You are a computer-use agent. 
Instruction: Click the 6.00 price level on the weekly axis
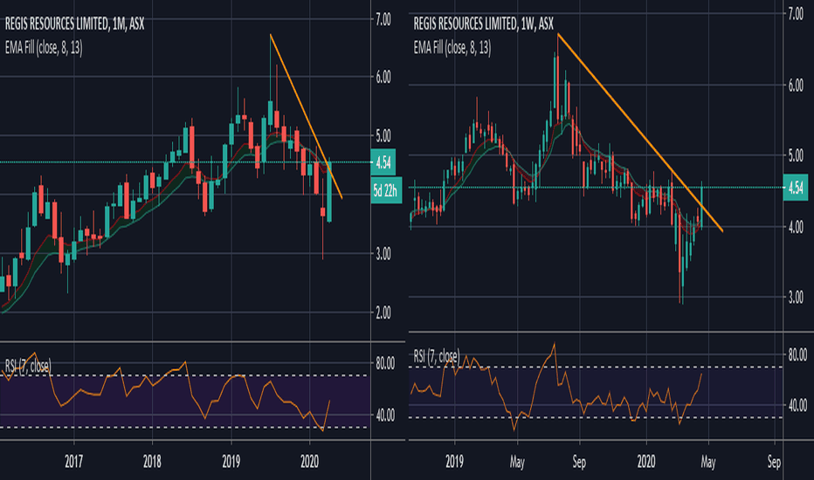(x=796, y=86)
